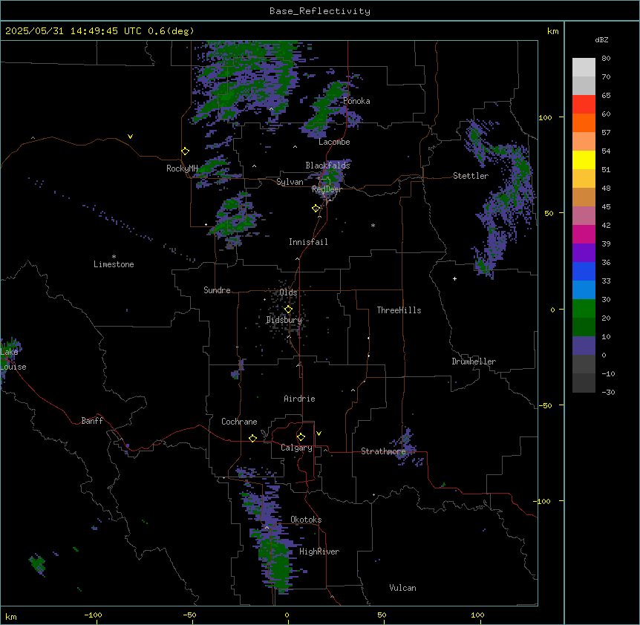Click the green radar echo west of Ponoka
The image size is (640, 625).
pos(324,106)
